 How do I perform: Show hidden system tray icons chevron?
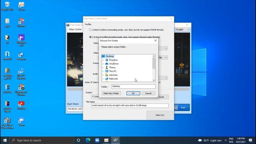point(226,140)
